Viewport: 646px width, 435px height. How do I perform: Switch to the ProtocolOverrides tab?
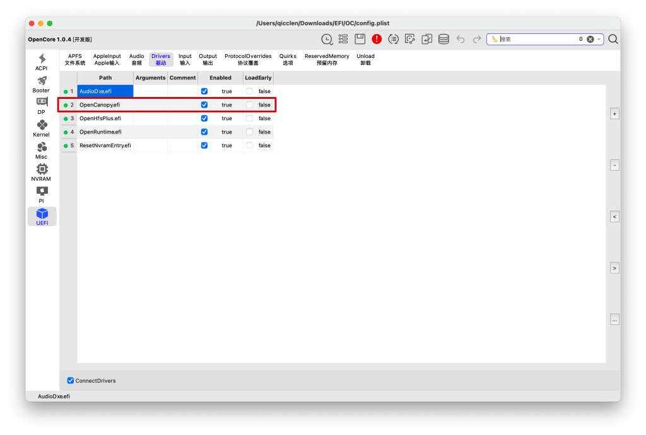point(248,60)
